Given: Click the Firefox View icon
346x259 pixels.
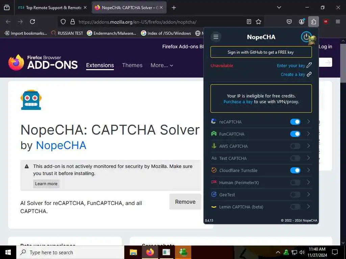Looking at the screenshot, I should [x=7, y=7].
